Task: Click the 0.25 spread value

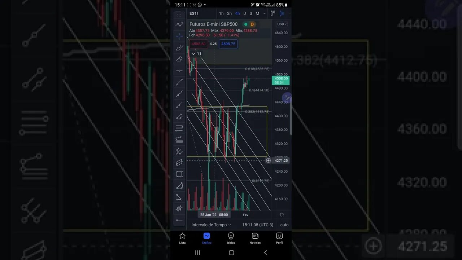Action: (x=213, y=44)
